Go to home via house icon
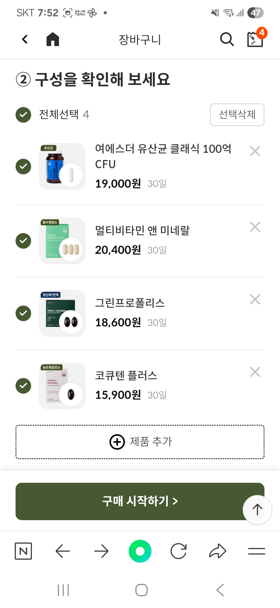Image resolution: width=280 pixels, height=608 pixels. point(53,39)
